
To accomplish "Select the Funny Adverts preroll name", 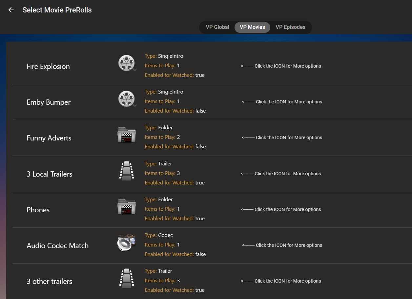I will pyautogui.click(x=49, y=138).
